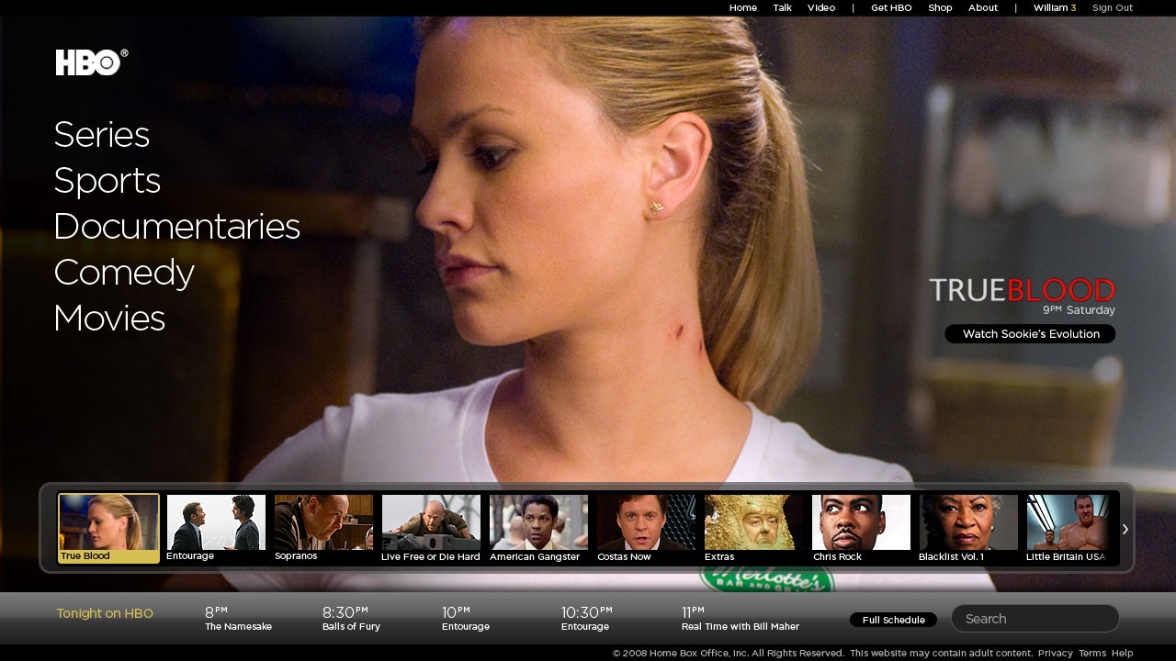
Task: Open the Terms link in footer
Action: (x=1092, y=653)
